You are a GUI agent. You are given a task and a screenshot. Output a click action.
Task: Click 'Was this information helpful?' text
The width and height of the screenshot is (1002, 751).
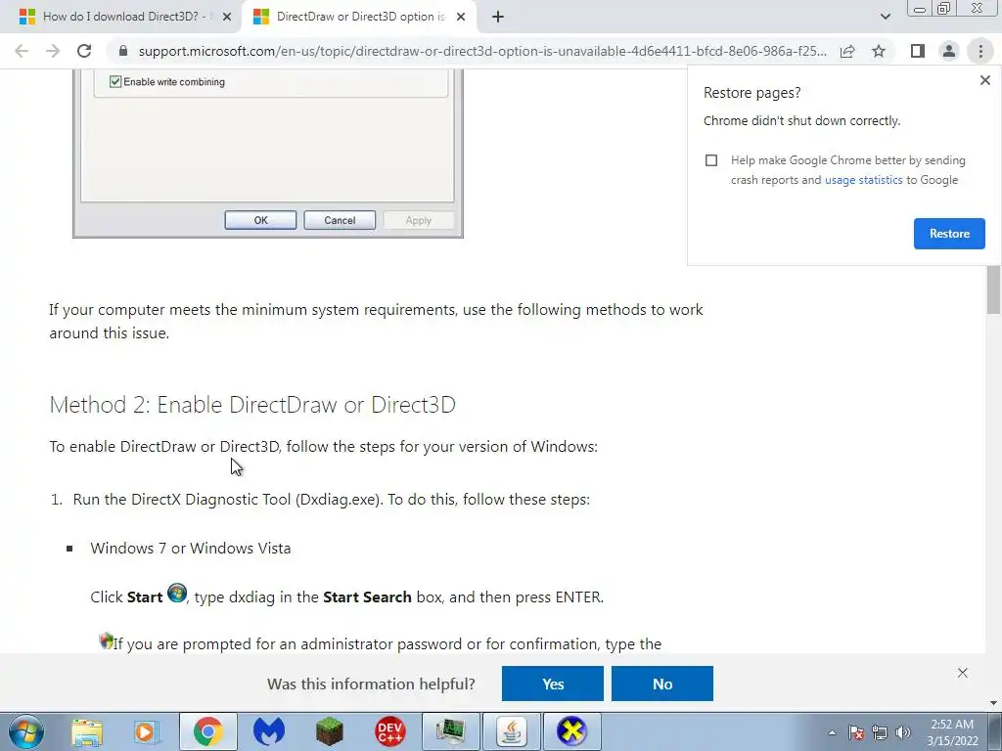[x=371, y=684]
